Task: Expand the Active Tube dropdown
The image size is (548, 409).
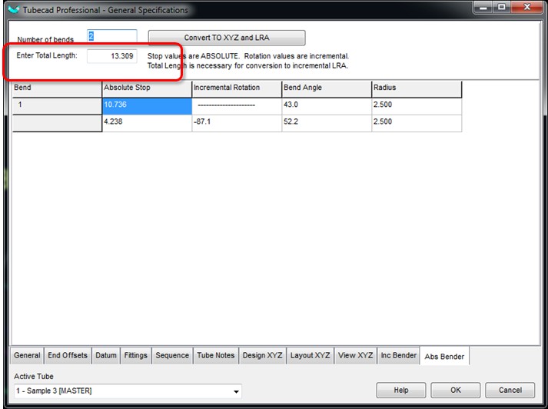Action: [x=237, y=391]
